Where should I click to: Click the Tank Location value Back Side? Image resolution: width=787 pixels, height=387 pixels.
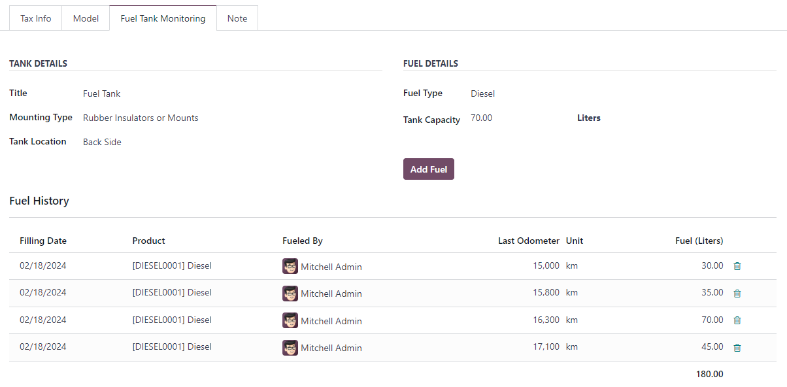click(102, 142)
